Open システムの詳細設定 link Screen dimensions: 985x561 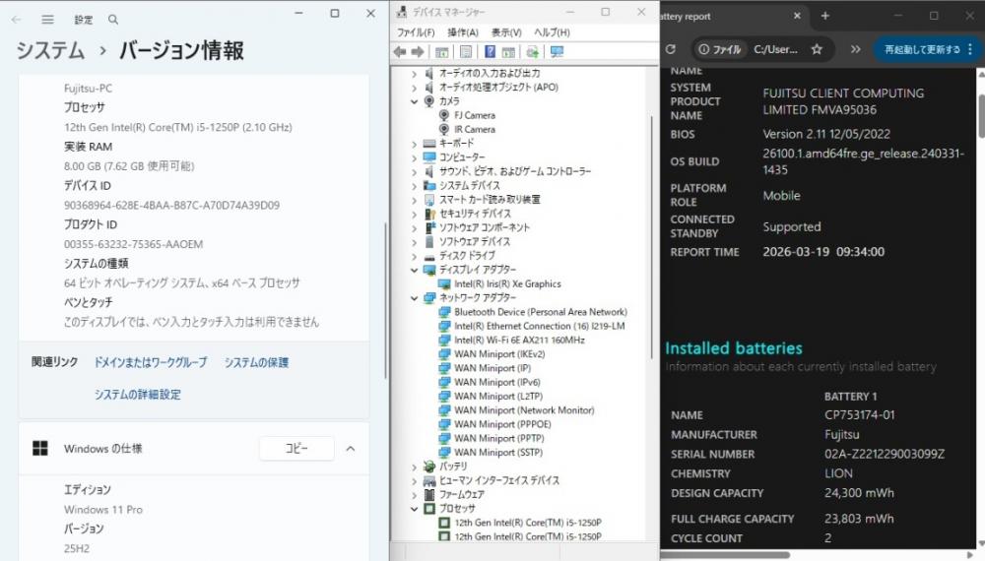click(x=138, y=394)
